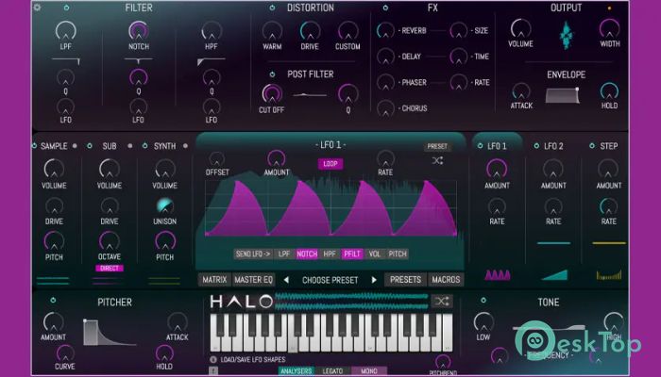
Task: Toggle MONO mode
Action: tap(369, 371)
